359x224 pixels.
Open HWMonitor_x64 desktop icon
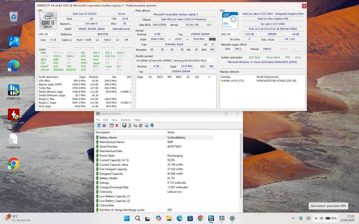click(14, 117)
